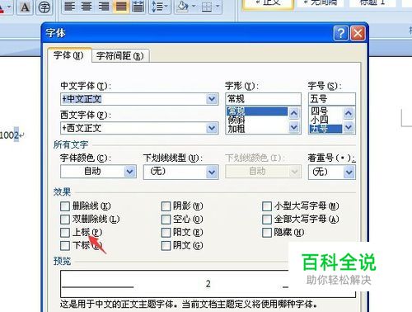Screen dimensions: 412x312
Task: Close the 字体 dialog
Action: click(x=358, y=33)
